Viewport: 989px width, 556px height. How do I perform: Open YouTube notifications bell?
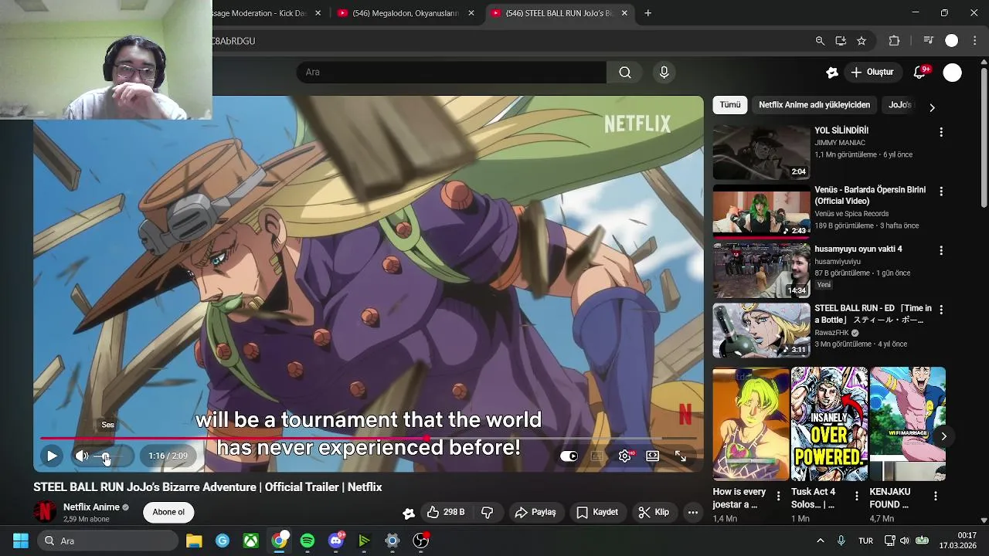(x=919, y=73)
